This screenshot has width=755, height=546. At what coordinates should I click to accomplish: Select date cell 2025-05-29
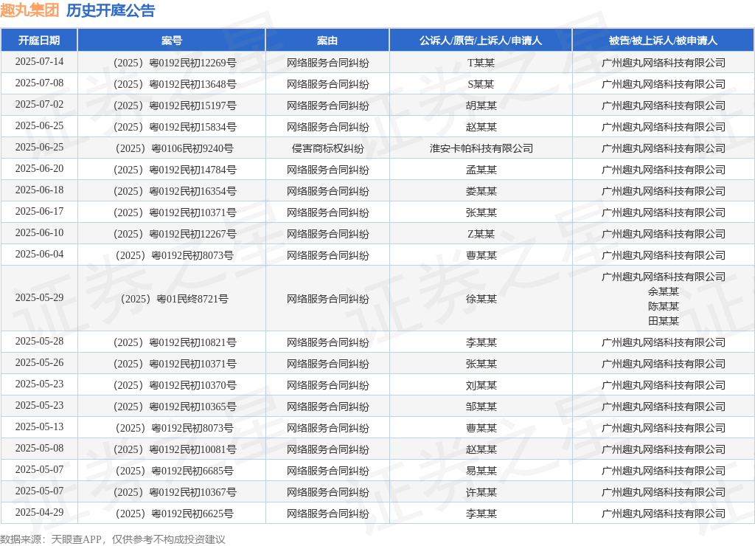click(39, 297)
